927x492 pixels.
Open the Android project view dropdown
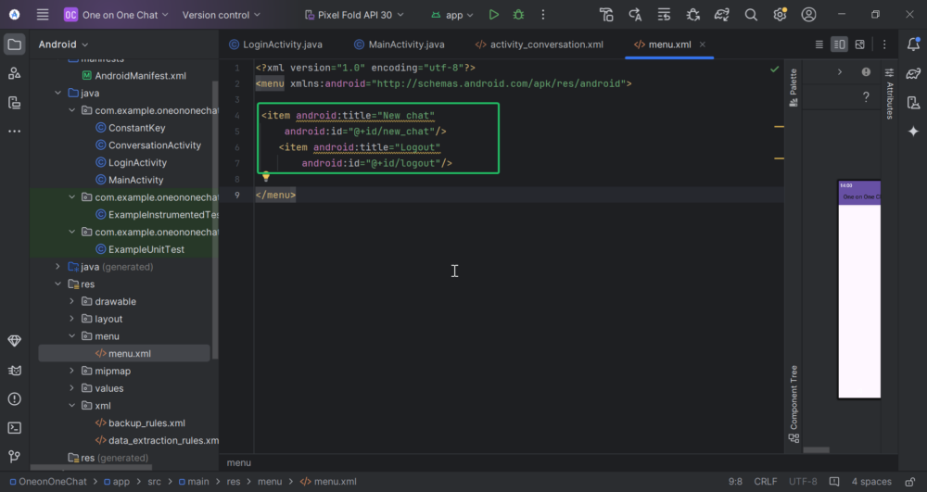63,44
